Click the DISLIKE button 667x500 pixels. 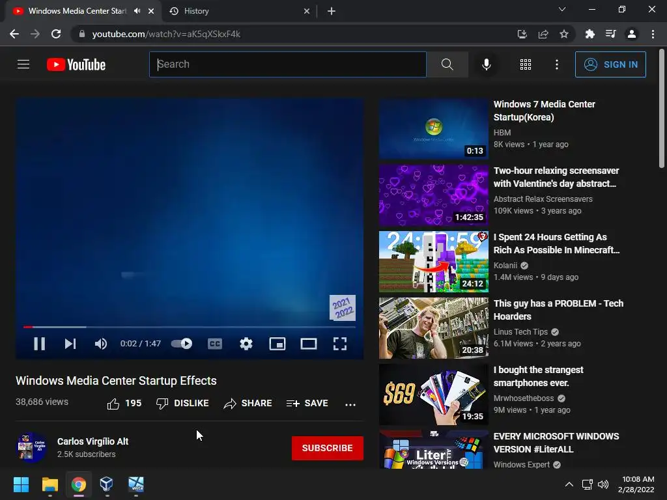pos(182,403)
